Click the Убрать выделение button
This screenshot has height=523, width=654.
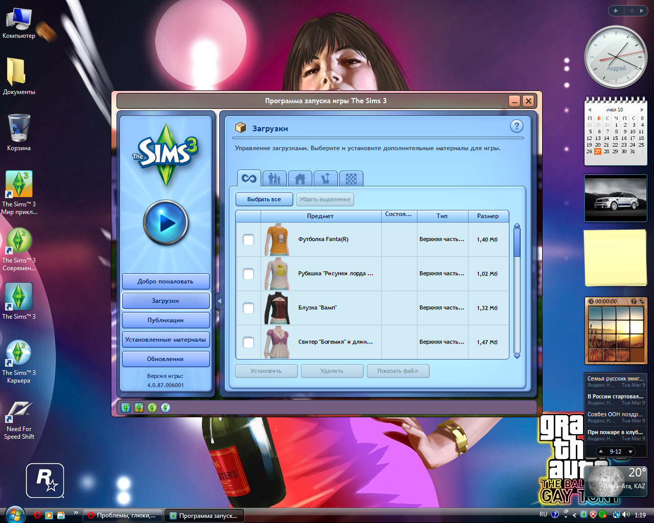[325, 199]
